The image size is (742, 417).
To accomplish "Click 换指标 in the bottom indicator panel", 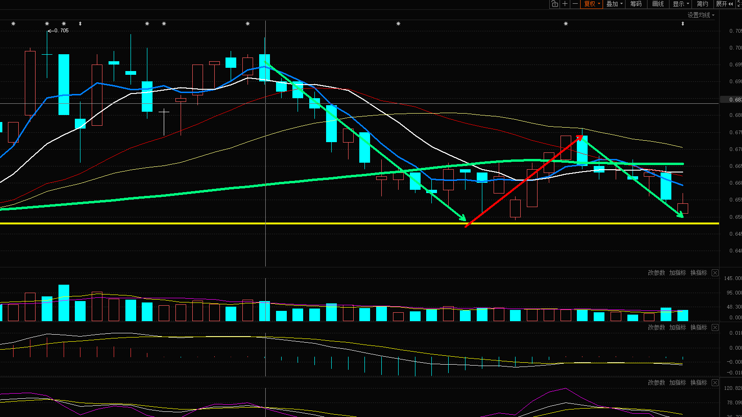I will pos(699,382).
